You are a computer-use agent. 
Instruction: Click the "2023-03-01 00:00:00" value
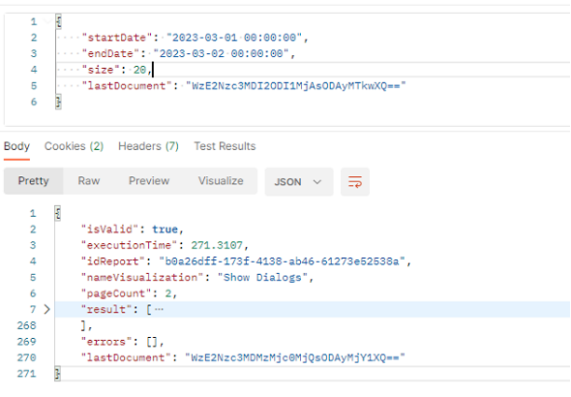coord(234,38)
